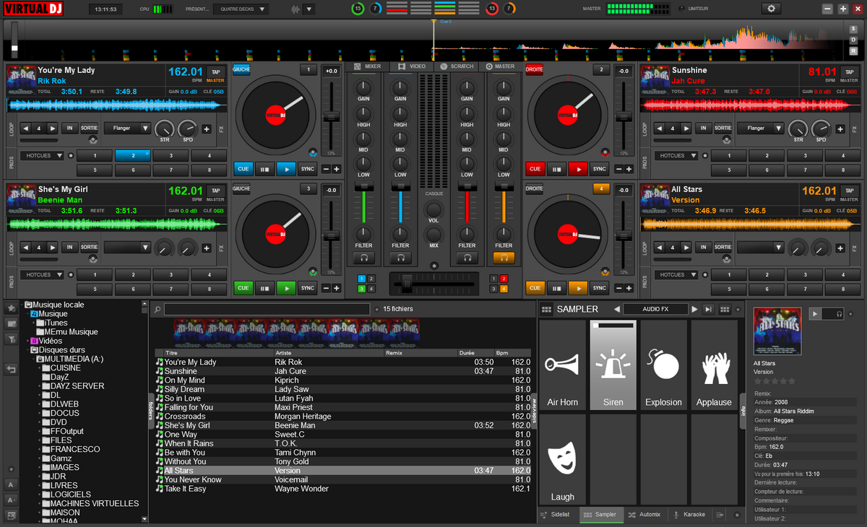Switch to the Automix tab
Screen dimensions: 867x527
pyautogui.click(x=644, y=515)
